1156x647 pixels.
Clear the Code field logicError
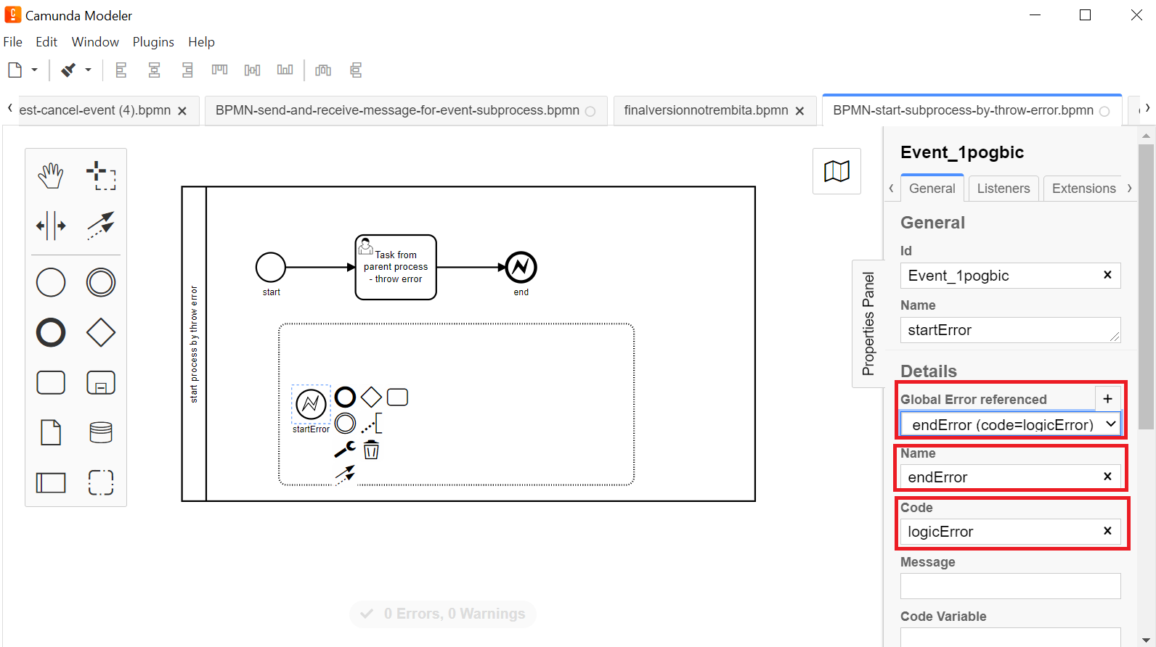pyautogui.click(x=1107, y=531)
